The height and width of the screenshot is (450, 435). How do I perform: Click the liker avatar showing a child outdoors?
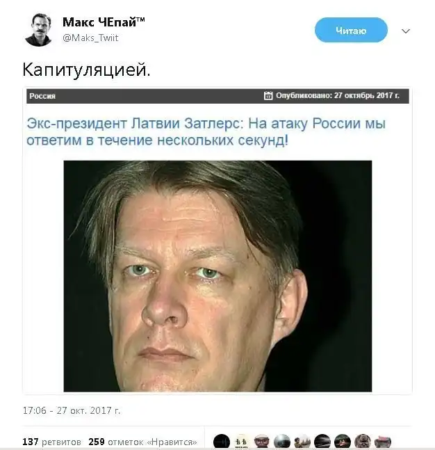[302, 442]
